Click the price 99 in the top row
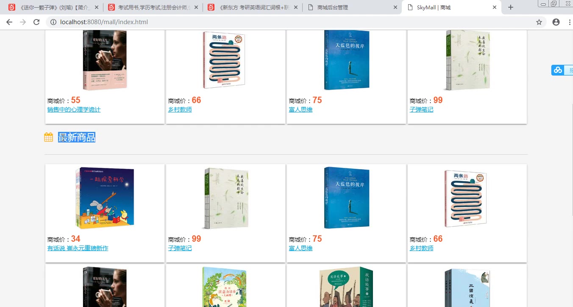Image resolution: width=573 pixels, height=307 pixels. click(x=438, y=100)
